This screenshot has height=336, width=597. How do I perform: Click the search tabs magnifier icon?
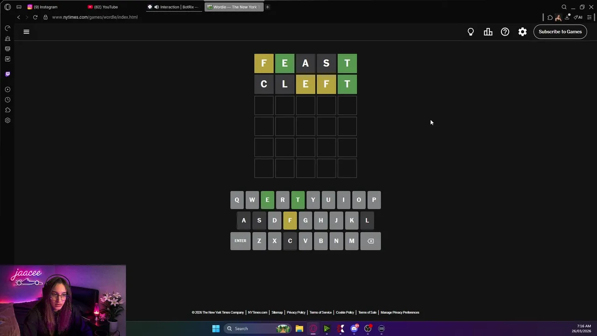pos(564,7)
